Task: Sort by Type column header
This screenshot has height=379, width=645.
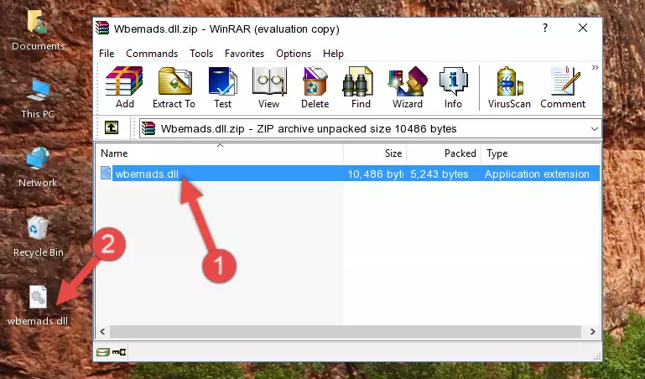Action: [x=540, y=153]
